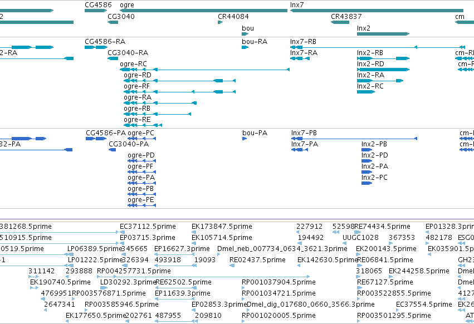Click the ogre-PA protein label
Viewport: 474px width, 324px height.
(141, 178)
